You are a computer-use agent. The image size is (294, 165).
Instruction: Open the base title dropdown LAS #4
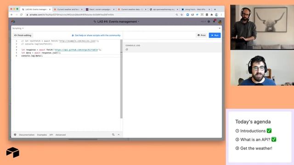116,22
